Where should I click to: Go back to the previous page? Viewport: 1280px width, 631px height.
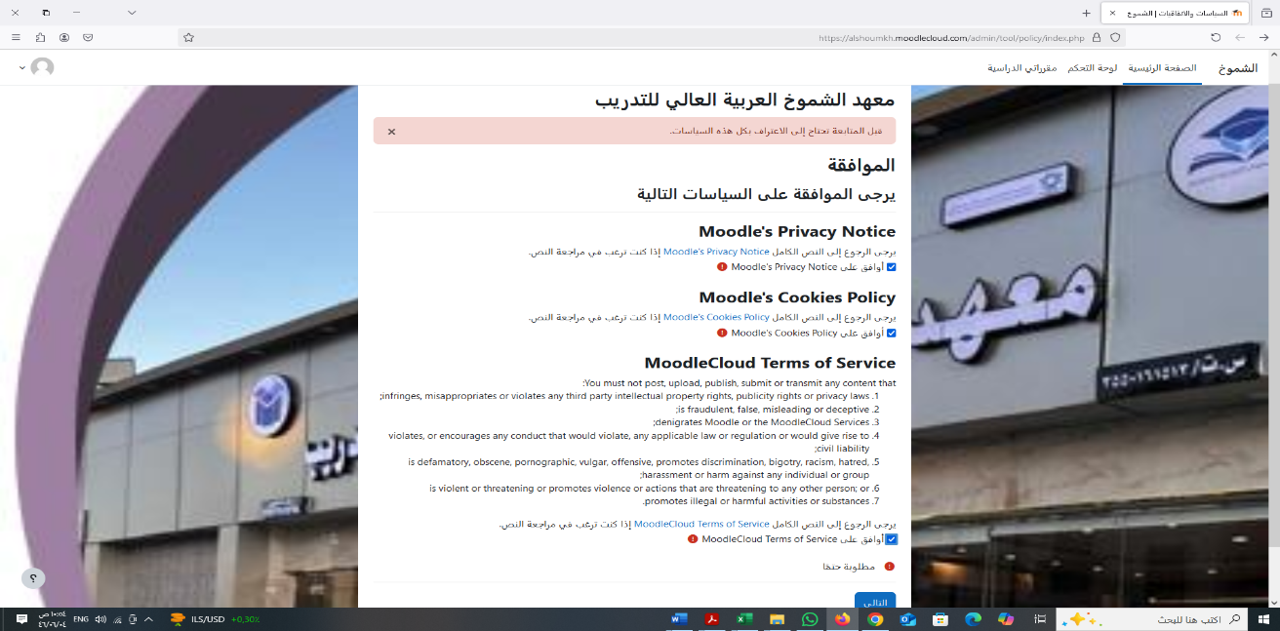tap(1240, 37)
